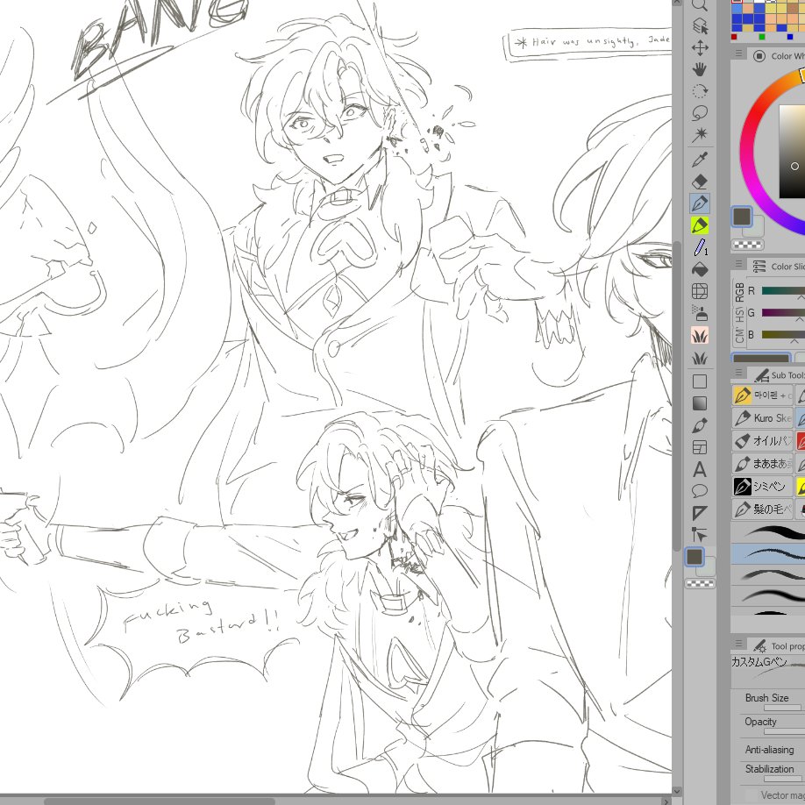Select the Move layer tool
The image size is (805, 805).
coord(700,47)
